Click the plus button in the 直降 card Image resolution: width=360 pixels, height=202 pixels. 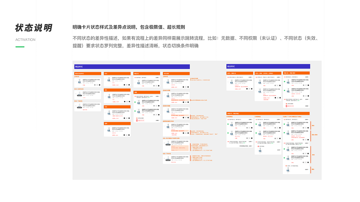click(129, 135)
